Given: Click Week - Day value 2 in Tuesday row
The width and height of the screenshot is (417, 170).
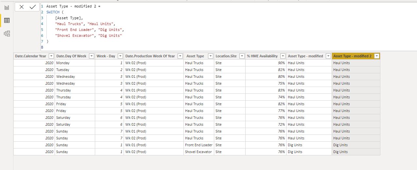Looking at the screenshot, I should 110,70.
